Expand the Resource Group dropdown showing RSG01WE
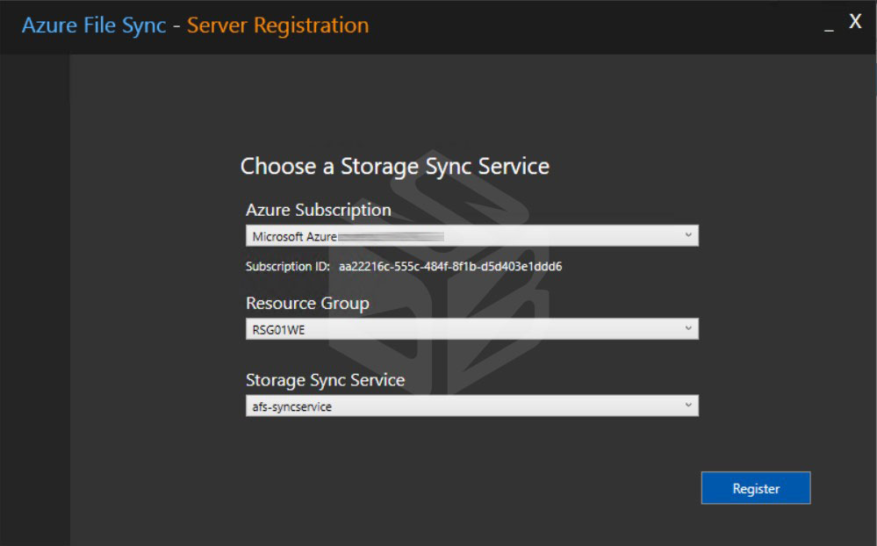This screenshot has width=877, height=546. [x=472, y=329]
